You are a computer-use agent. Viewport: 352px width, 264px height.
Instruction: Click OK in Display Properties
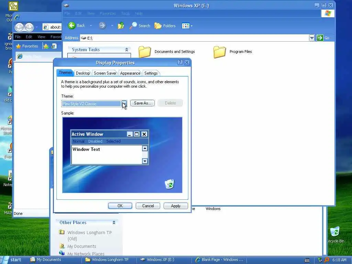(120, 206)
